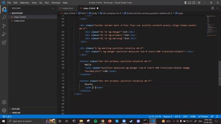The width and height of the screenshot is (221, 124).
Task: Open the Go menu
Action: click(x=41, y=3)
